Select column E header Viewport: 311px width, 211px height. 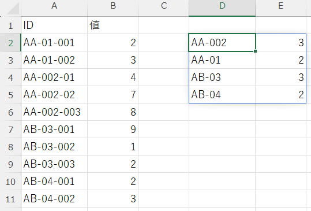pyautogui.click(x=280, y=8)
